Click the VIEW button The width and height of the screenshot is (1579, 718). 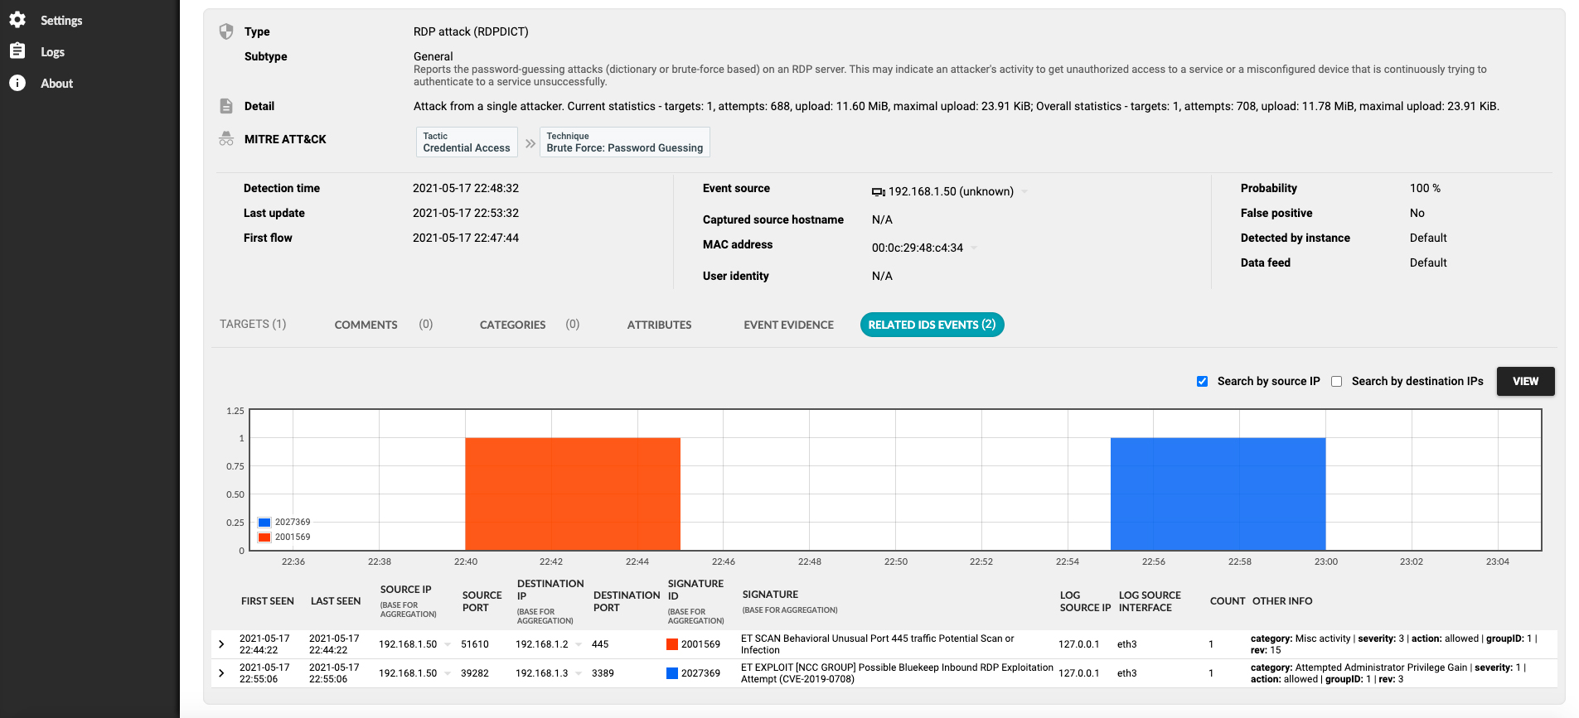(x=1525, y=381)
